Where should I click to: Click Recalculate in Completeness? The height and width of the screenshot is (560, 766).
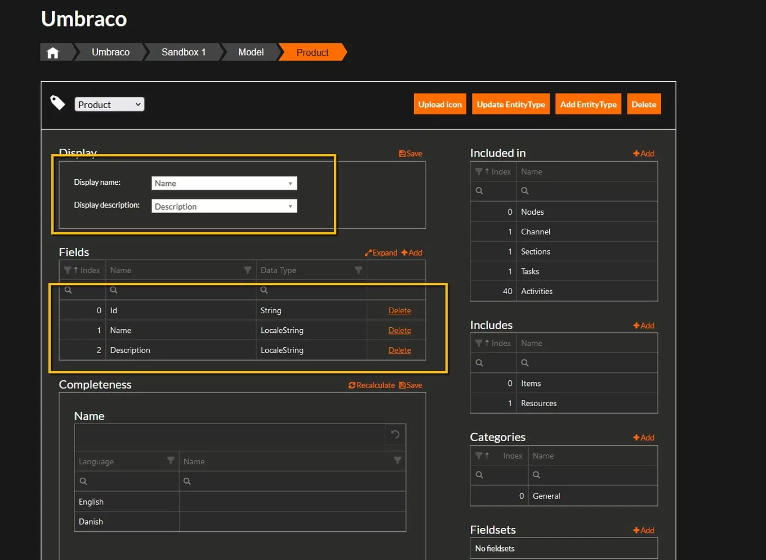[x=372, y=385]
